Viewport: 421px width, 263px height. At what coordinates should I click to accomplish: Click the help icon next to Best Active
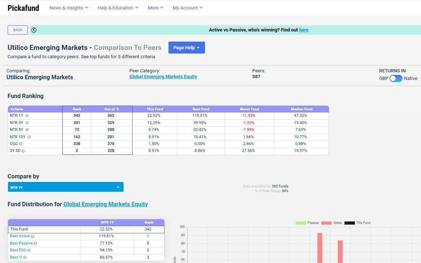(33, 237)
